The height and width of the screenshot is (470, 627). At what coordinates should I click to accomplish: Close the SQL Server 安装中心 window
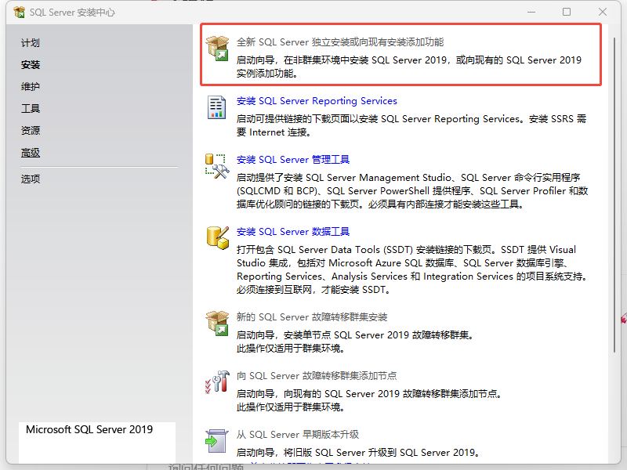pos(603,12)
